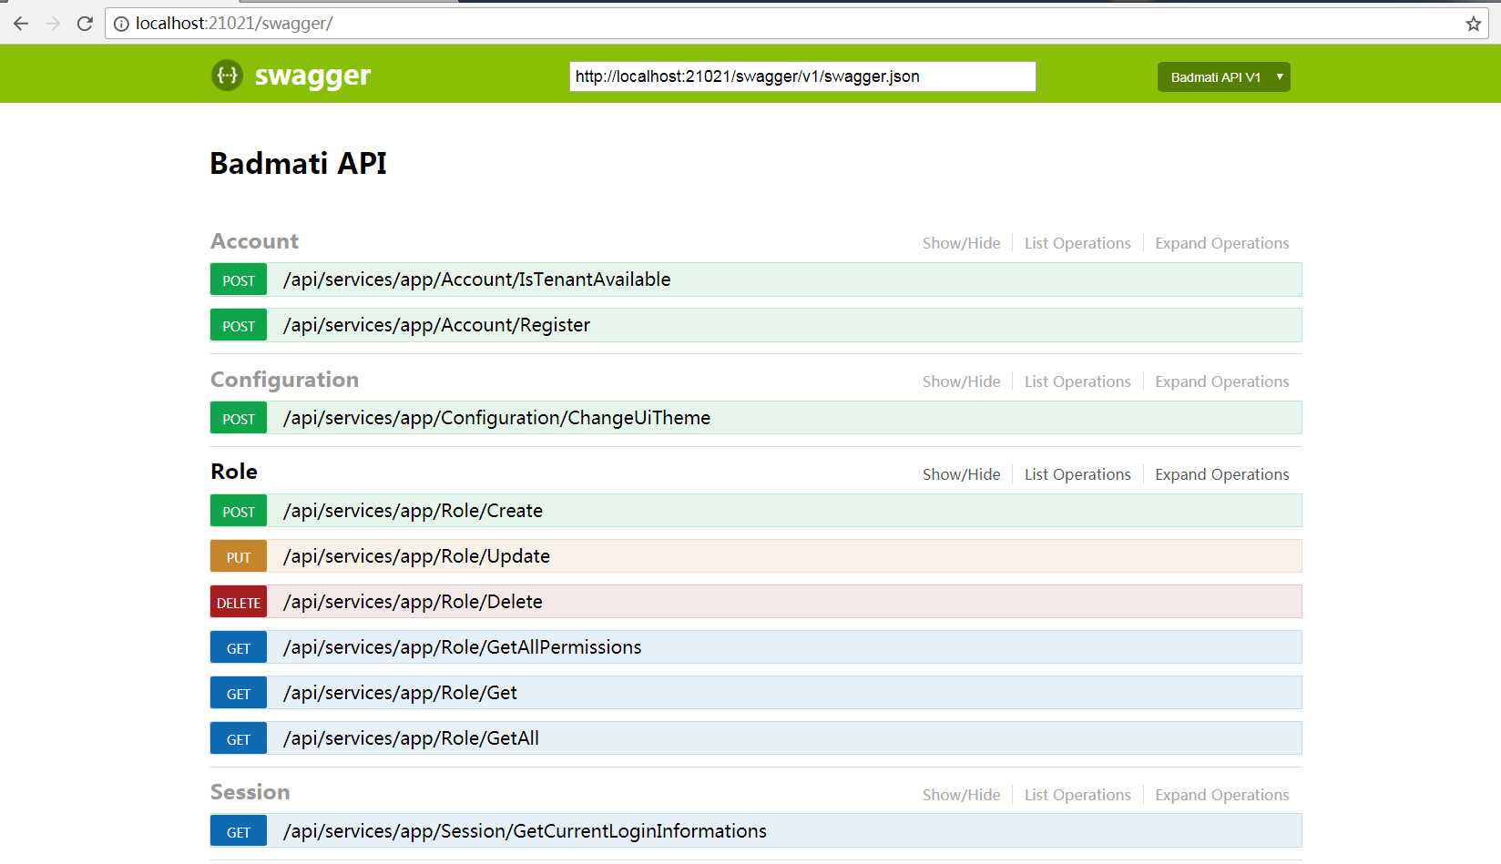The width and height of the screenshot is (1501, 864).
Task: Open the Role/Delete endpoint path
Action: (413, 602)
